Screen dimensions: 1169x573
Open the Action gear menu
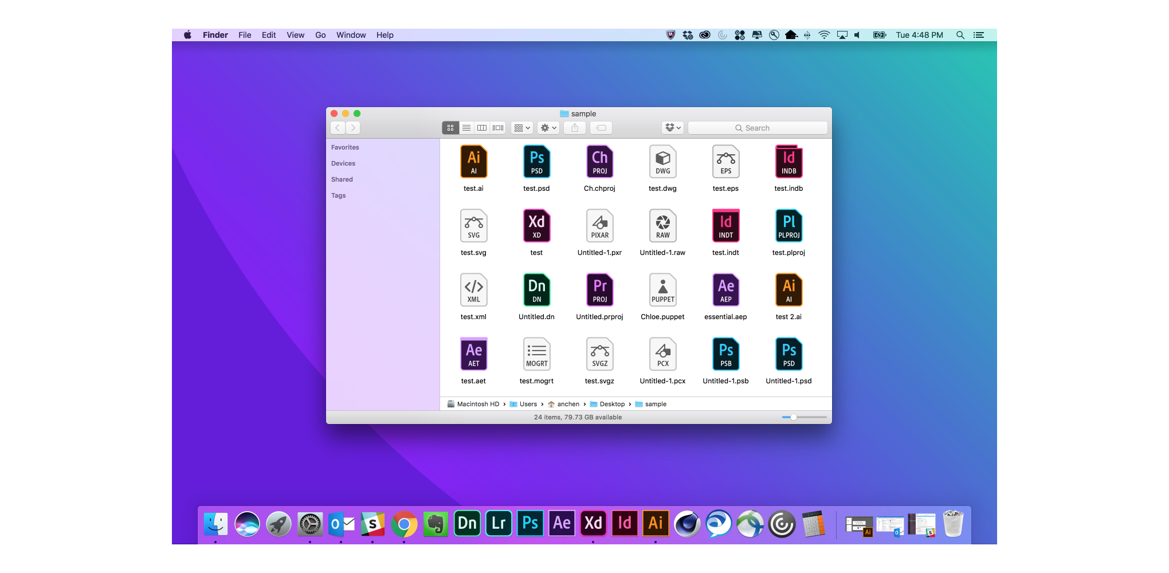(x=548, y=128)
